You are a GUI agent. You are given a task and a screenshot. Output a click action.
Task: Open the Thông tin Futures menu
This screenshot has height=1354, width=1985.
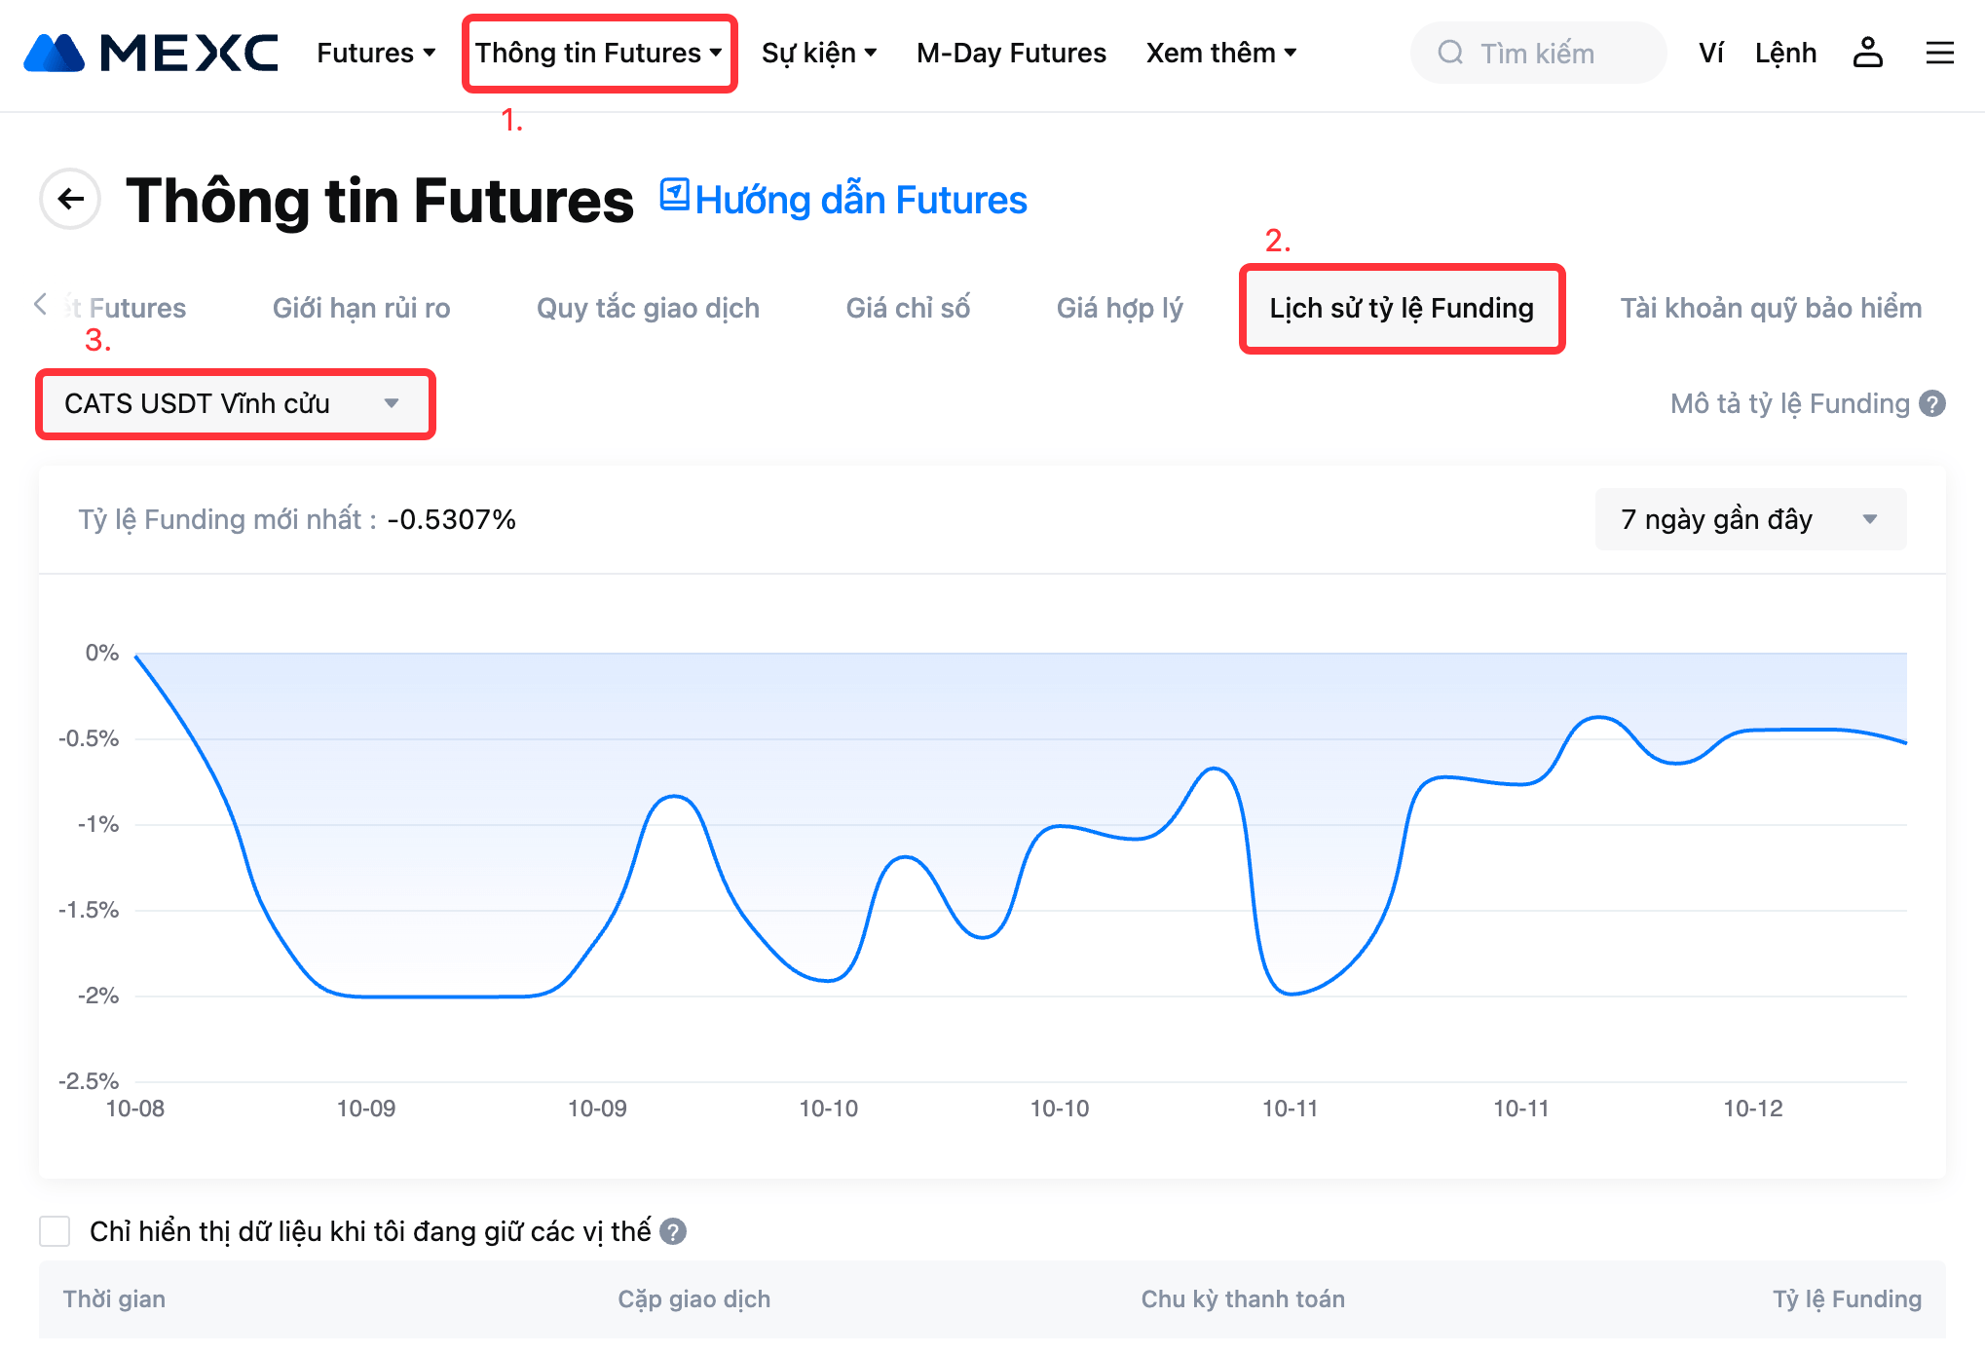click(598, 53)
